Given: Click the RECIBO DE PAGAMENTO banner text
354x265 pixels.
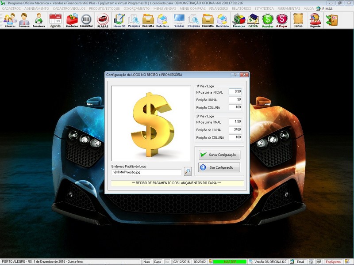Looking at the screenshot, I should (x=176, y=183).
